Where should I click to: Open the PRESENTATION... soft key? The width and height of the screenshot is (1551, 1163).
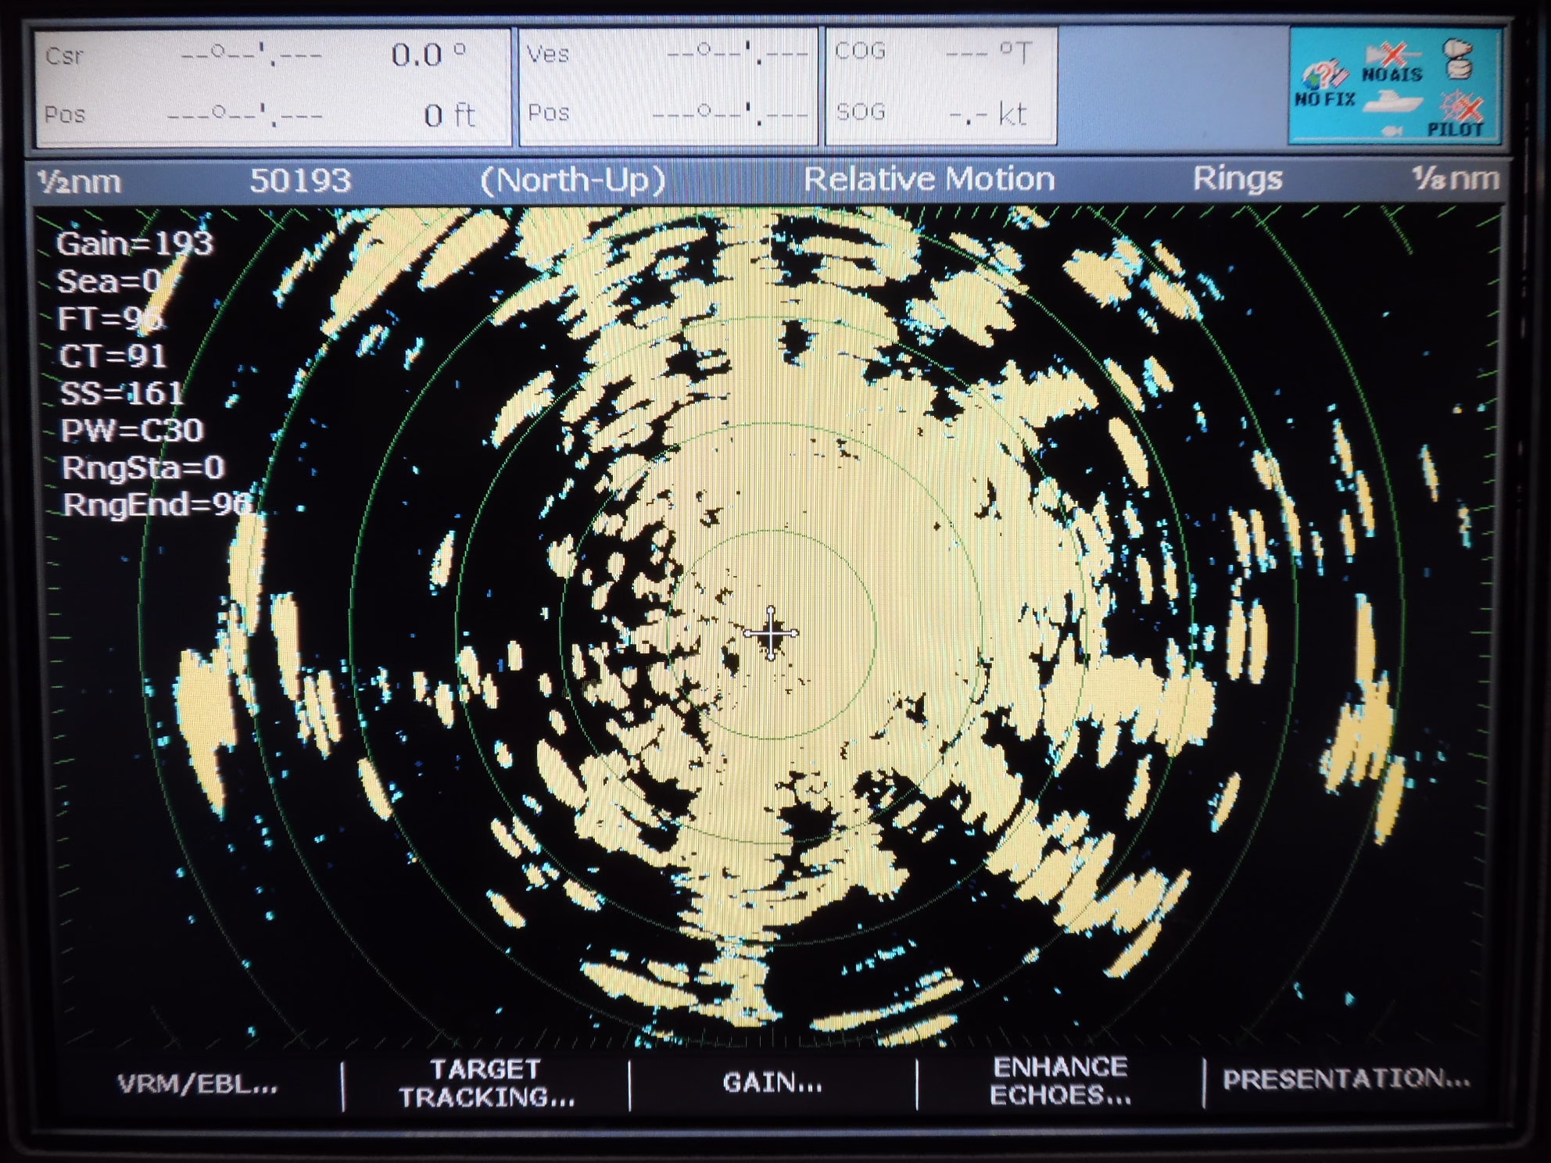[1346, 1079]
